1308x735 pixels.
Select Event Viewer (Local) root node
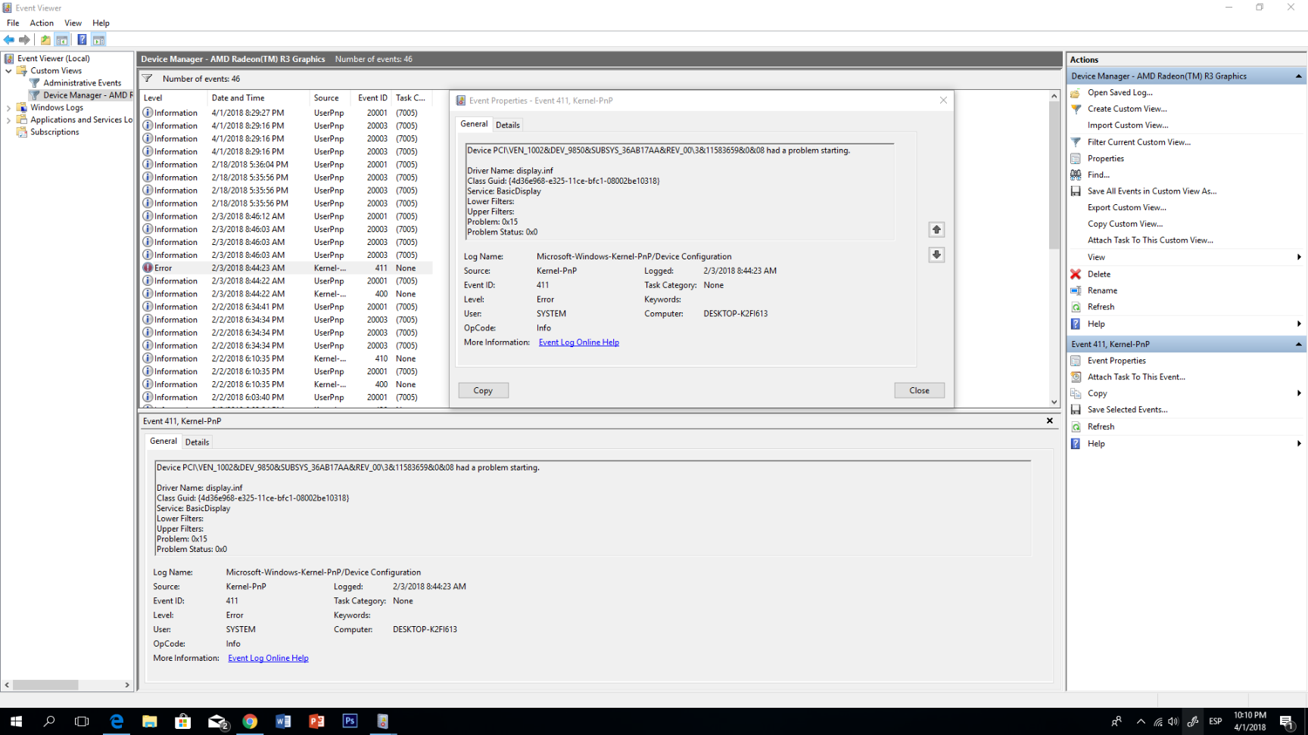[53, 58]
